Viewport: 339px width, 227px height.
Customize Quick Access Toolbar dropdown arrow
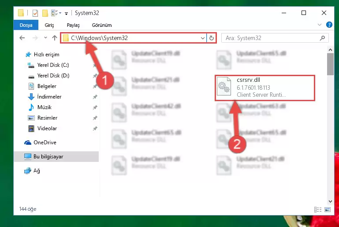(x=67, y=13)
